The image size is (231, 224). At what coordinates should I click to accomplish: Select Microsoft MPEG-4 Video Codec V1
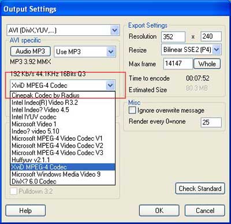coord(62,138)
